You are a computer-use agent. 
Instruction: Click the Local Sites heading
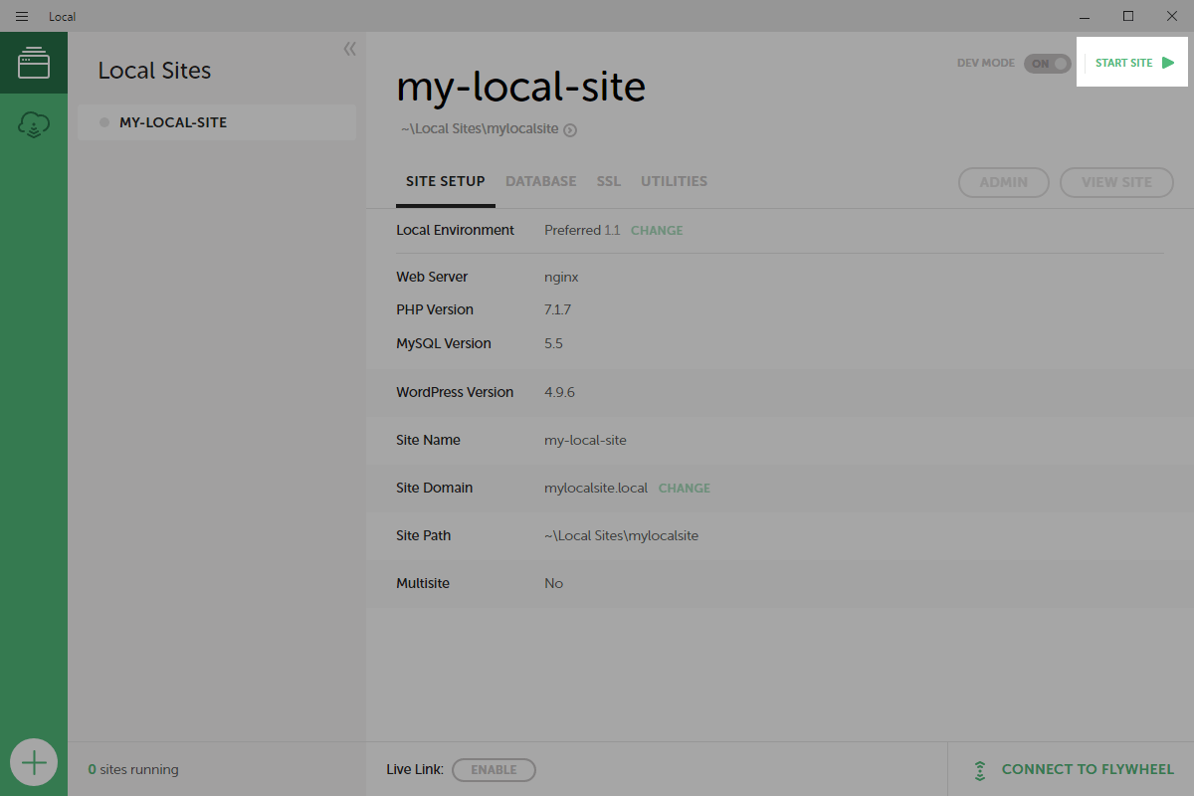click(154, 71)
